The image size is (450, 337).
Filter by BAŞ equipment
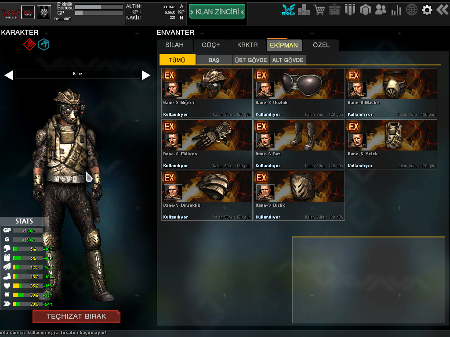click(x=214, y=60)
